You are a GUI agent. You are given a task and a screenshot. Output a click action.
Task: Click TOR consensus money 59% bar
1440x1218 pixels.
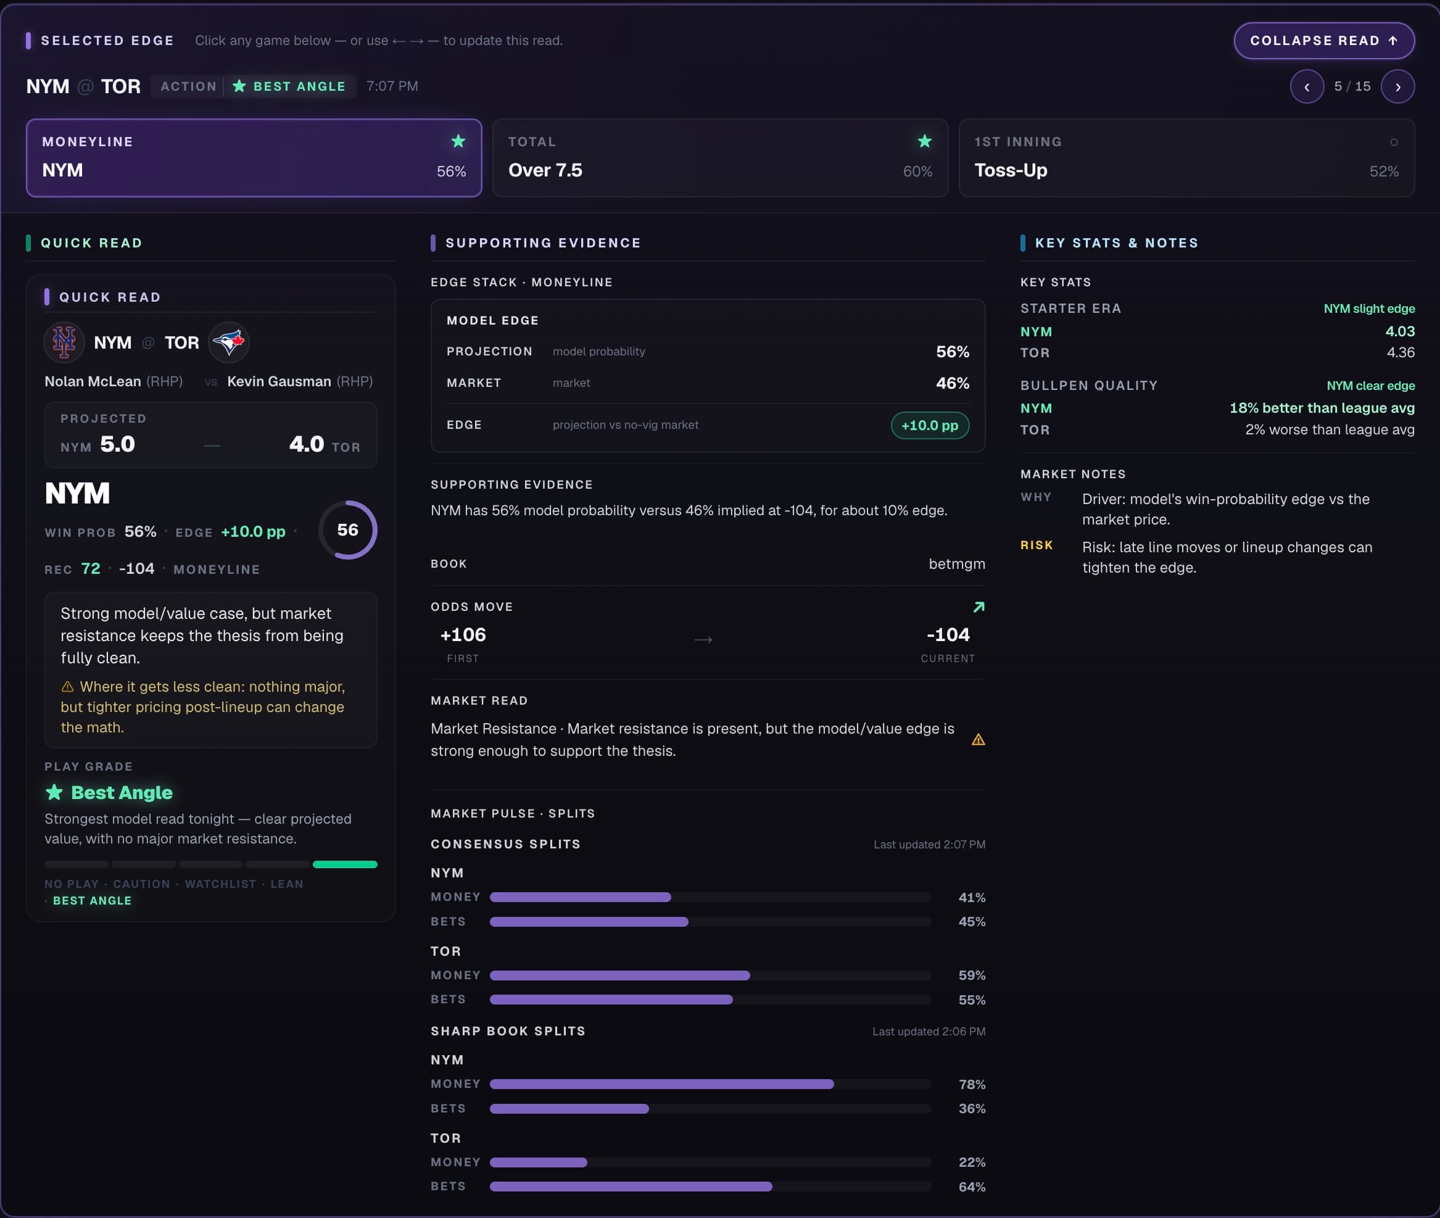point(710,975)
